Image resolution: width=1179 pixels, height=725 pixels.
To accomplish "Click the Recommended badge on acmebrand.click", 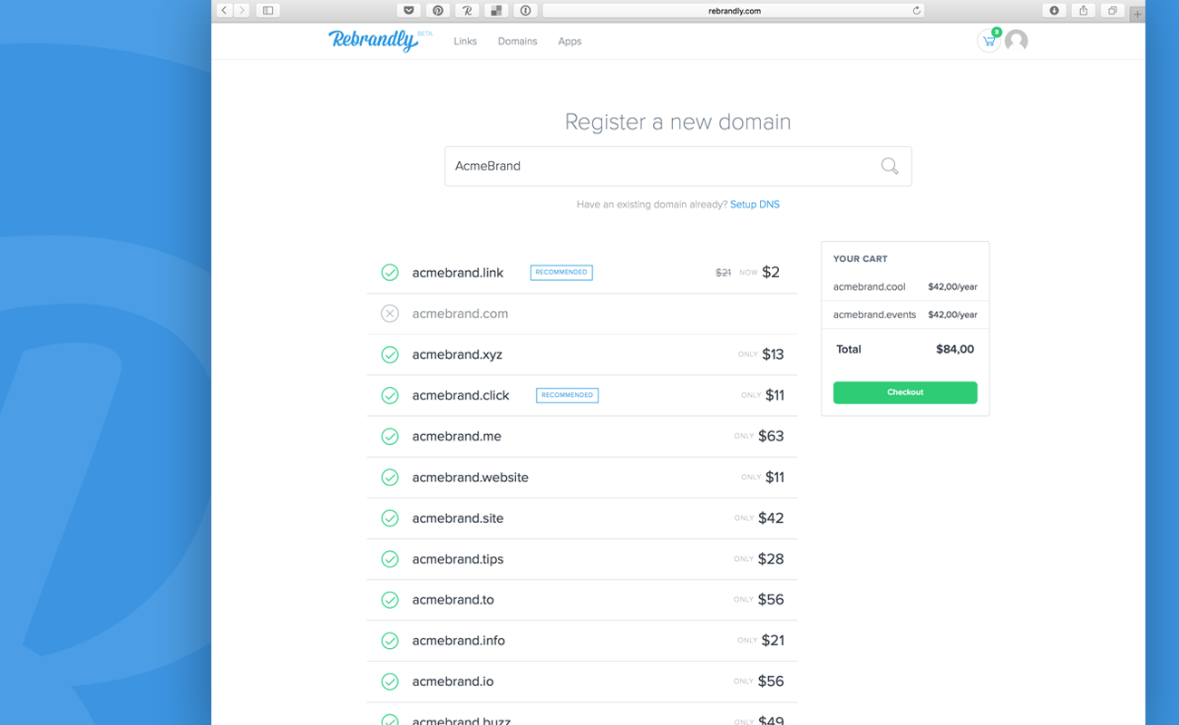I will pyautogui.click(x=568, y=395).
